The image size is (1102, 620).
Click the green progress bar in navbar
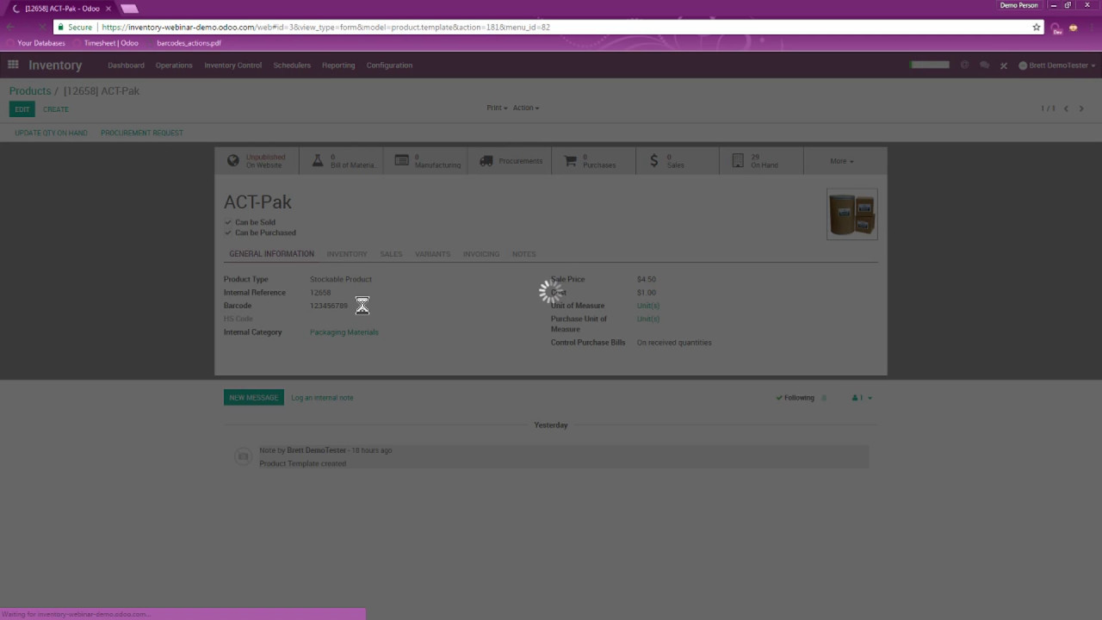click(930, 65)
